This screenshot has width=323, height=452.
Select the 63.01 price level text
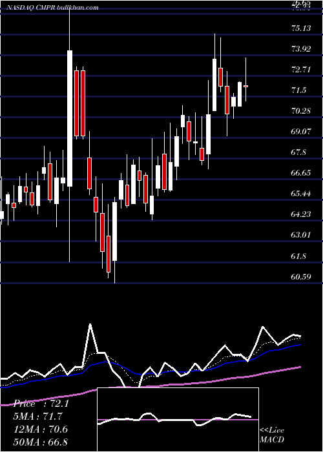pos(301,235)
